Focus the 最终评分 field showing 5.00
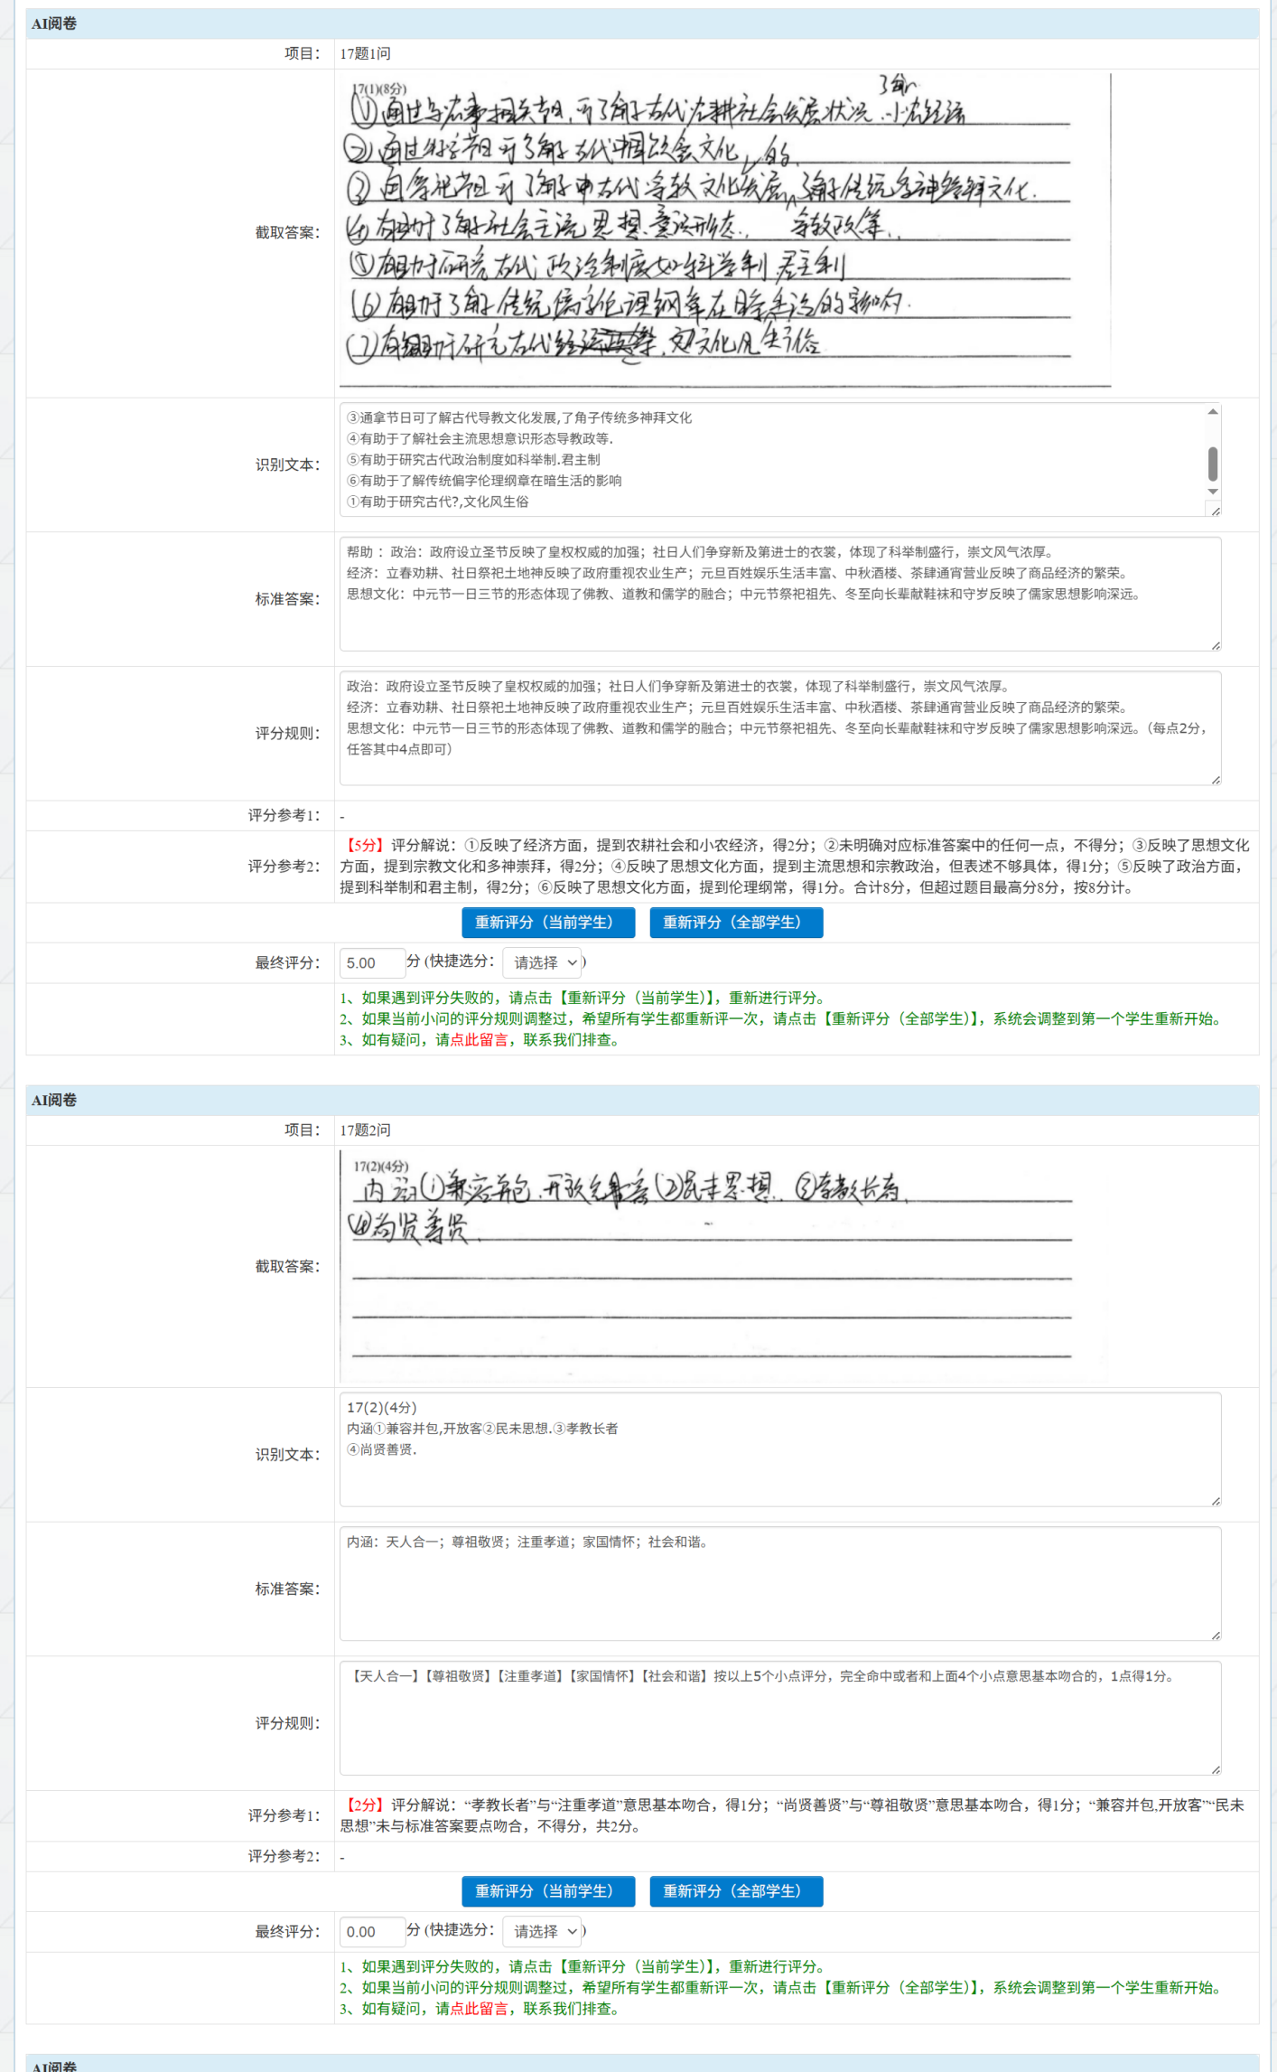 point(371,963)
